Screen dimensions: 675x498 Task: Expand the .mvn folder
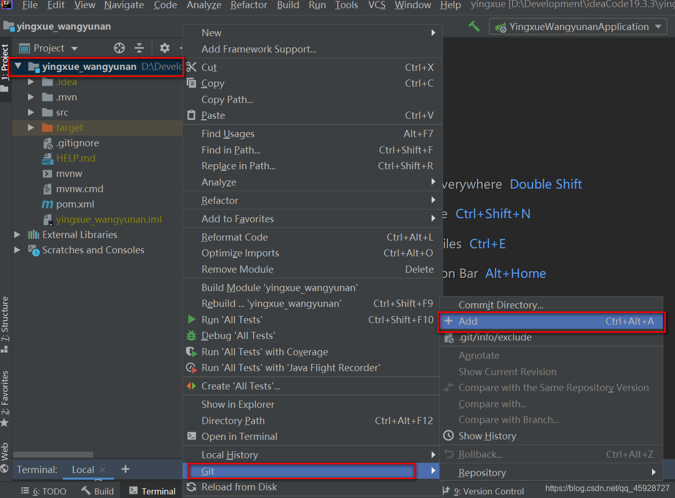[x=31, y=97]
